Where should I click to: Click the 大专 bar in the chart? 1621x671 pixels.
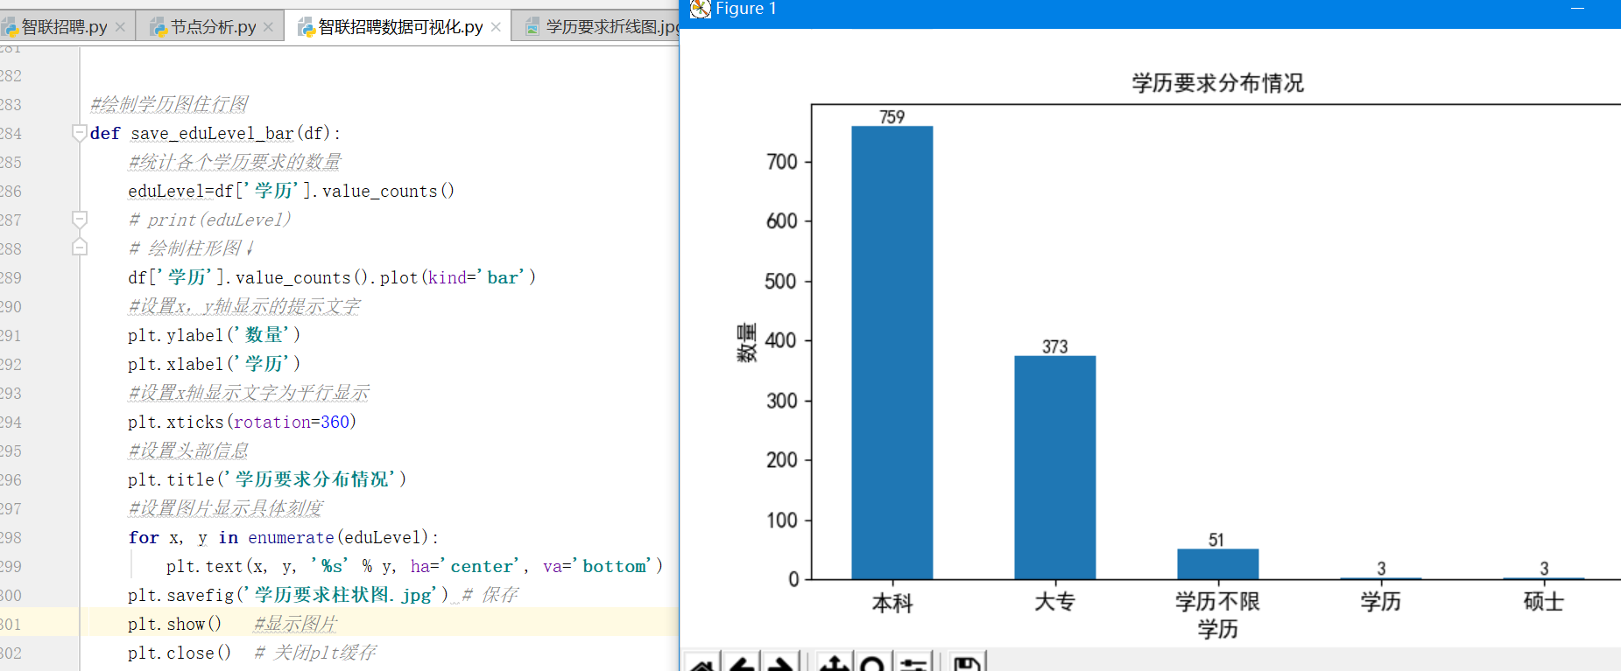1055,467
